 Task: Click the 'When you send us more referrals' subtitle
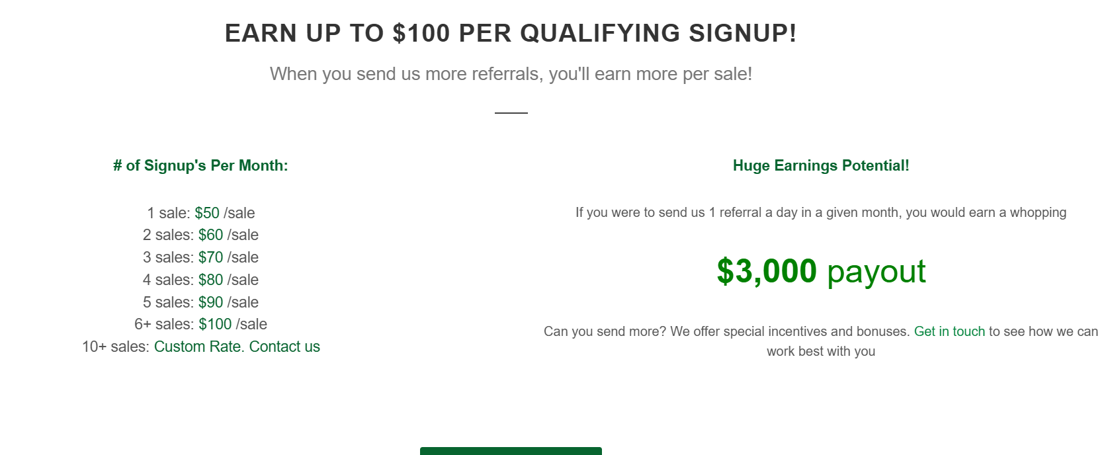tap(511, 74)
